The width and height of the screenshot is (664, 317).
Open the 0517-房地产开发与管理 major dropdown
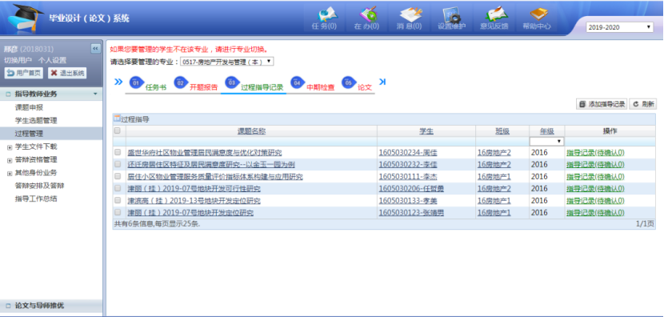tap(227, 62)
